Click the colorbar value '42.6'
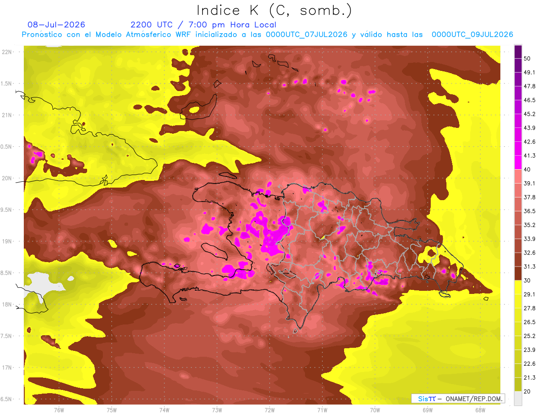The image size is (539, 416). pos(529,142)
